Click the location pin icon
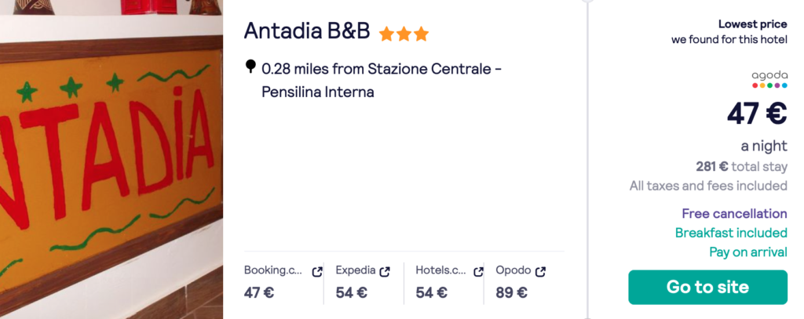Image resolution: width=804 pixels, height=319 pixels. click(x=250, y=67)
